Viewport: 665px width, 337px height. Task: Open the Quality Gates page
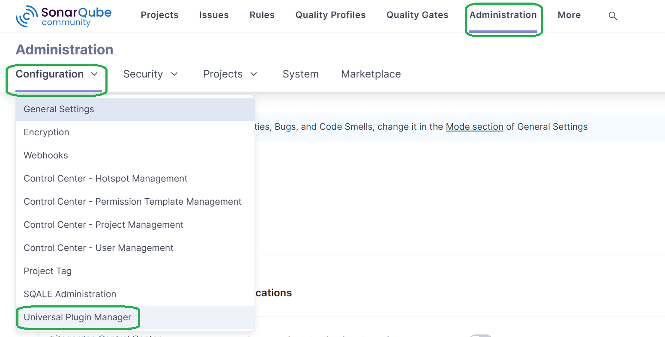(x=417, y=15)
